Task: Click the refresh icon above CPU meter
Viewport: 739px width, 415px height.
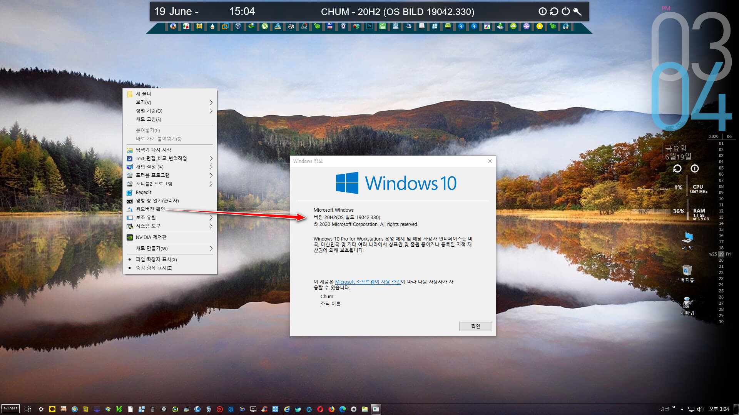Action: point(677,168)
